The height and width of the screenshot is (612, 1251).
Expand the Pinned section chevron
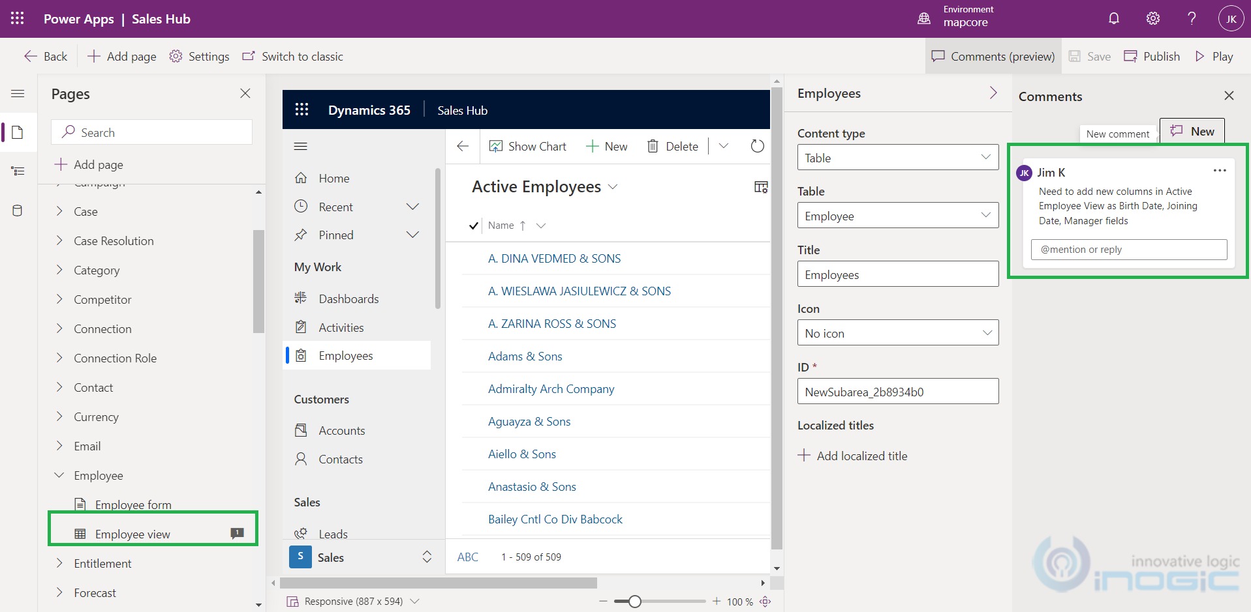[x=412, y=235]
